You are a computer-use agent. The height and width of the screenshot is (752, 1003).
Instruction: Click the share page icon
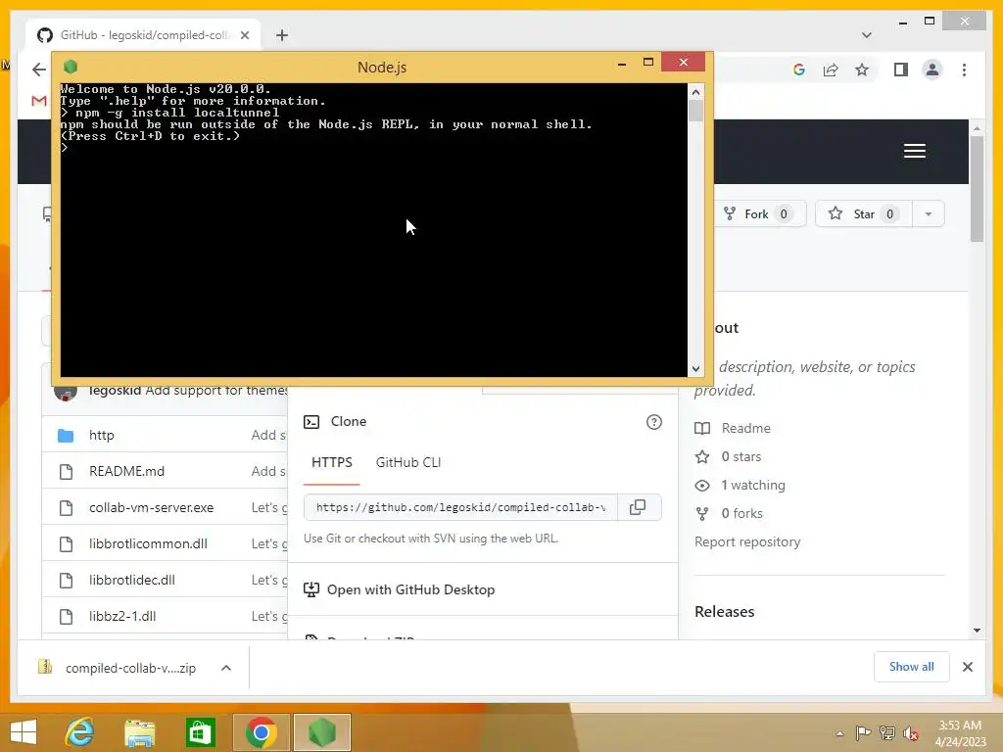831,70
